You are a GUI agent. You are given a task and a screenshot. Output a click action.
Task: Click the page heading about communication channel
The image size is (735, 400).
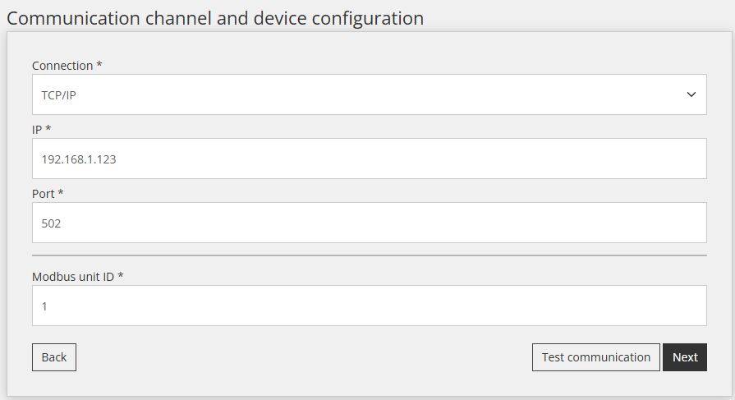click(215, 17)
